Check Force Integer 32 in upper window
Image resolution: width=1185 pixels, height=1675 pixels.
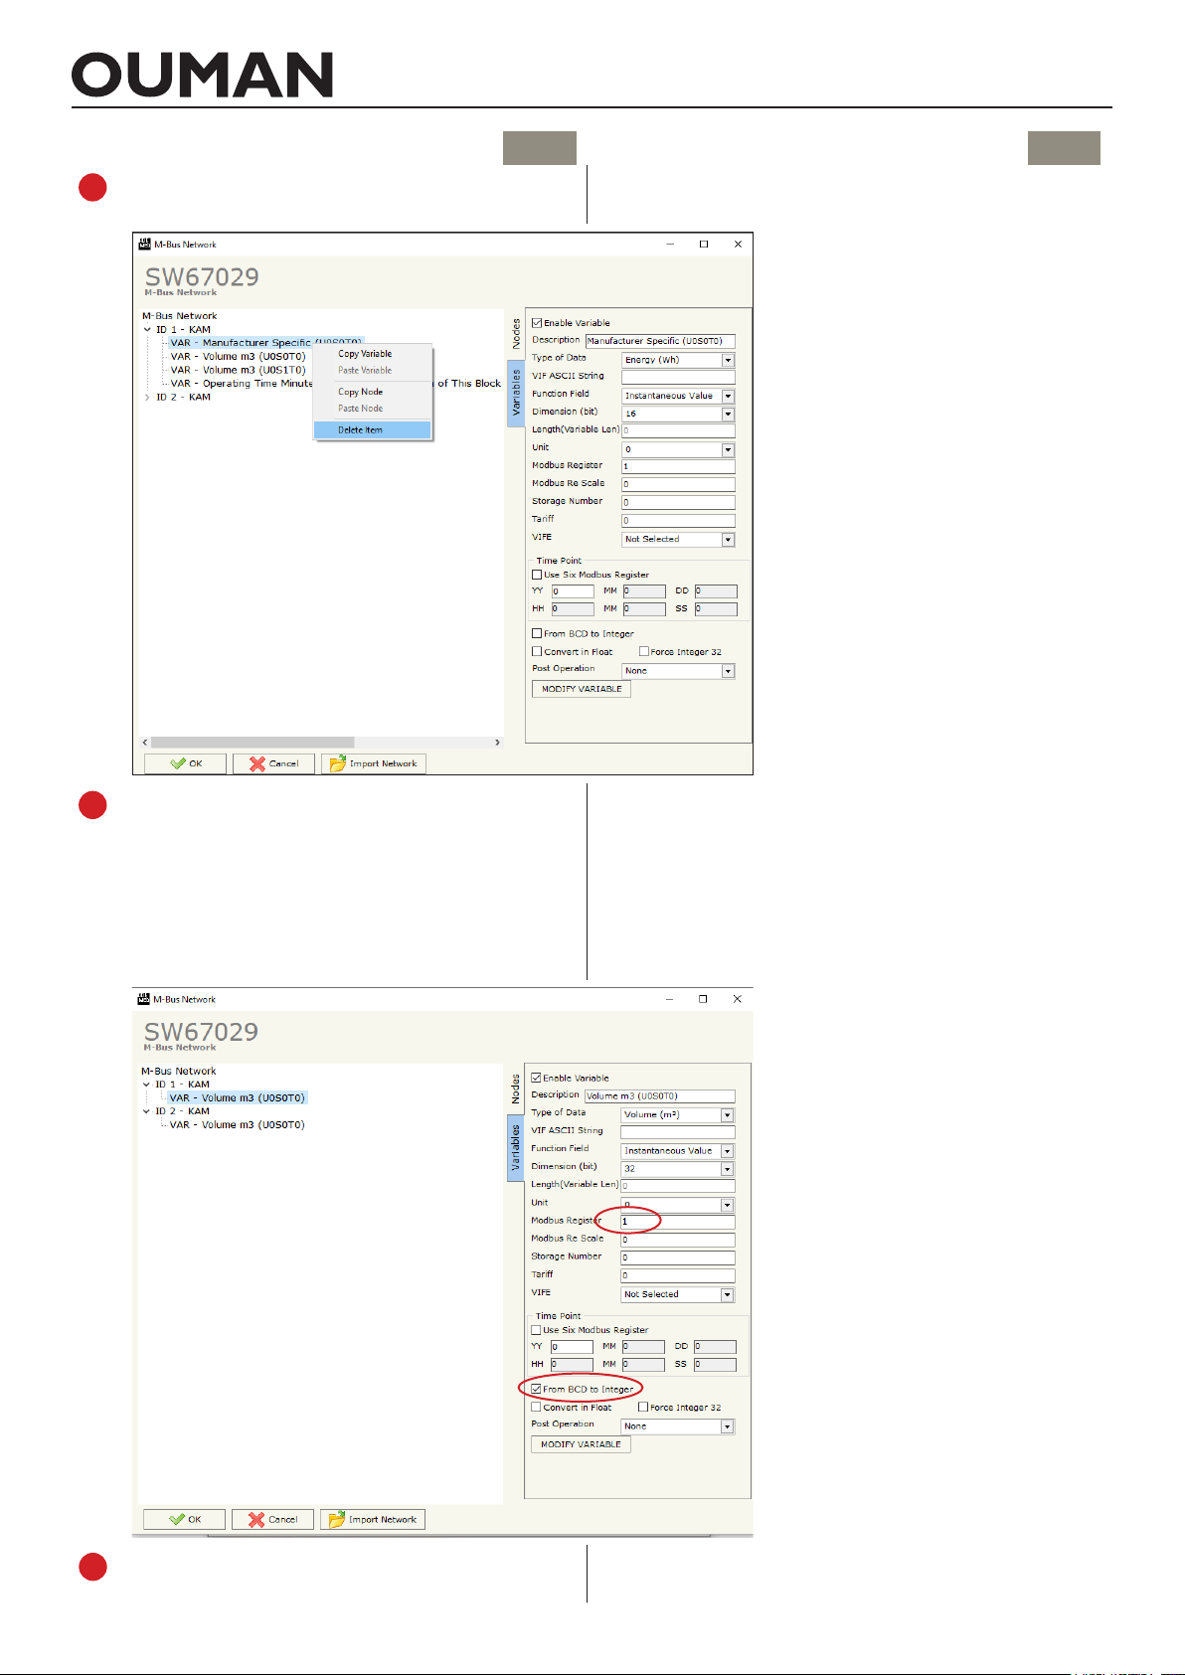pyautogui.click(x=644, y=652)
